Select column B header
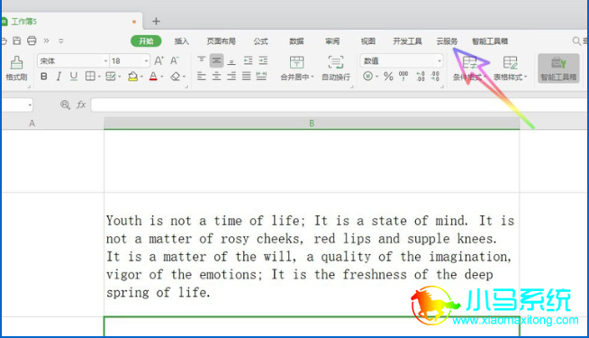This screenshot has width=589, height=338. [x=312, y=123]
